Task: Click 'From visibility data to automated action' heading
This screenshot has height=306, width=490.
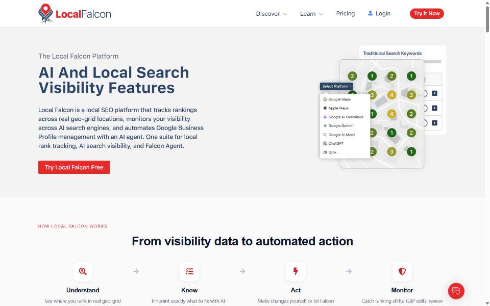Action: (x=242, y=241)
